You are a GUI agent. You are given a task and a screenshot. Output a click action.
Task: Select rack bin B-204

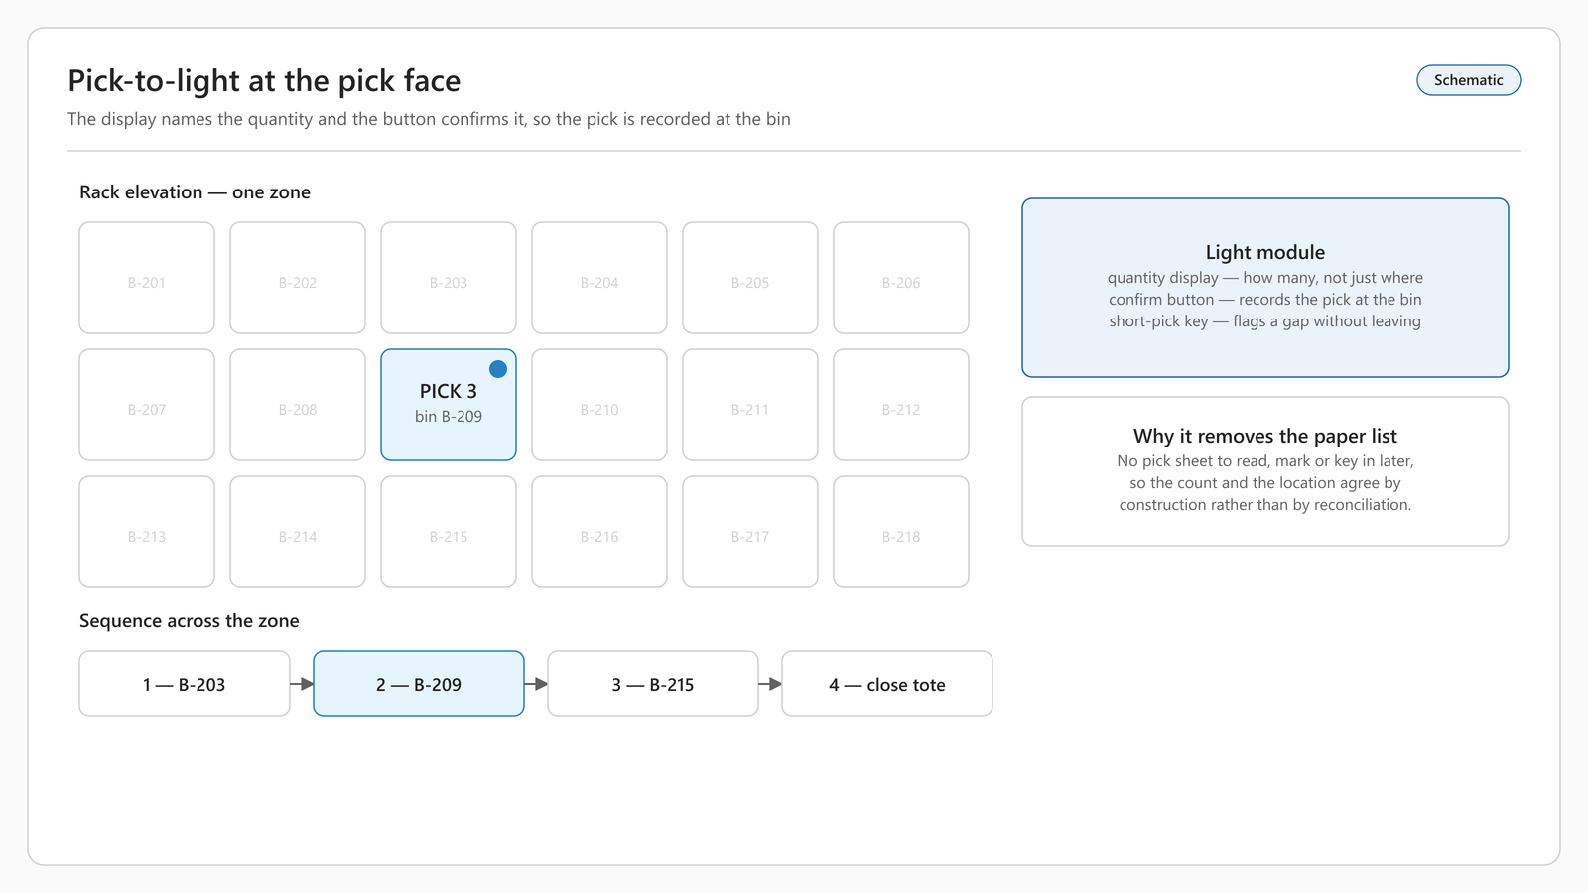click(599, 278)
